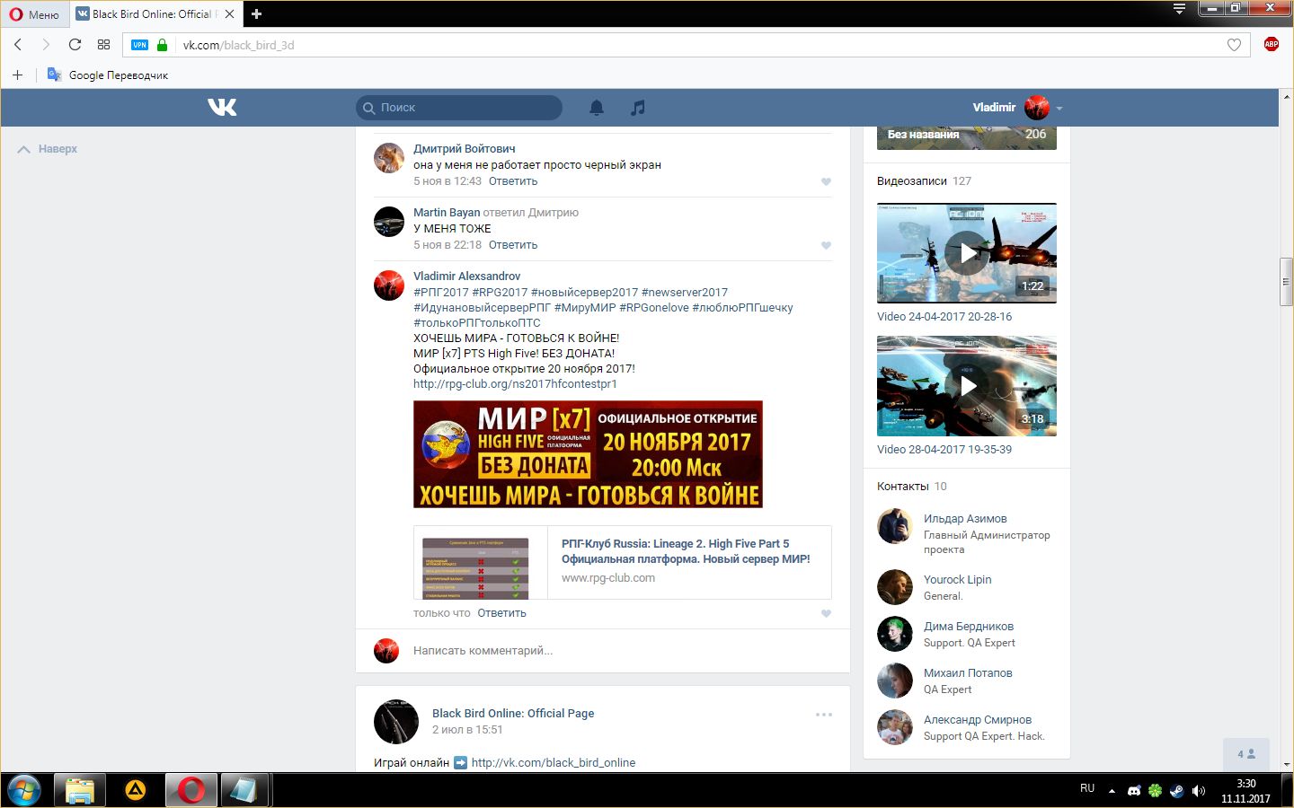
Task: Click Наверх to scroll to the top
Action: [x=49, y=149]
